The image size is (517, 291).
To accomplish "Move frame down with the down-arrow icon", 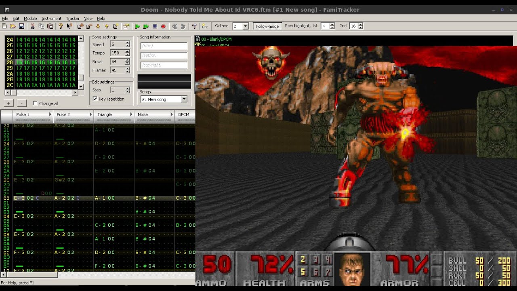I will 98,26.
